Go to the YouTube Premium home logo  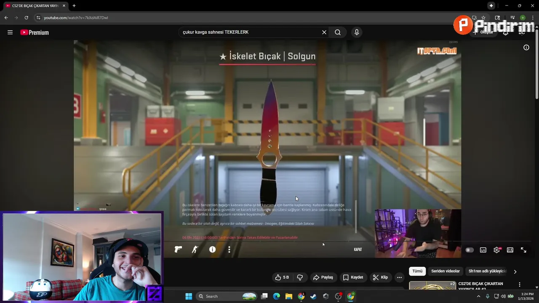[35, 32]
